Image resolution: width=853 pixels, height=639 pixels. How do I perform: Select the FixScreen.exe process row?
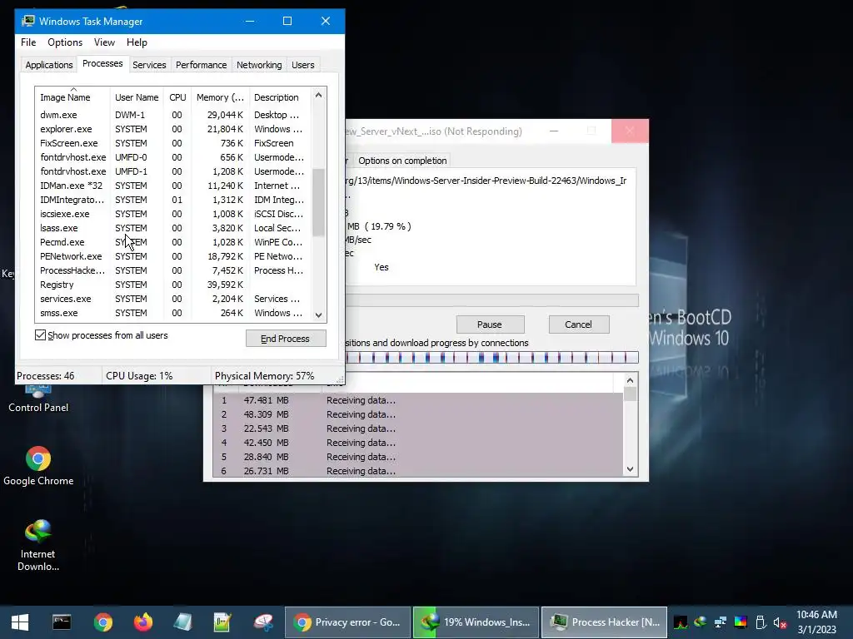(173, 143)
